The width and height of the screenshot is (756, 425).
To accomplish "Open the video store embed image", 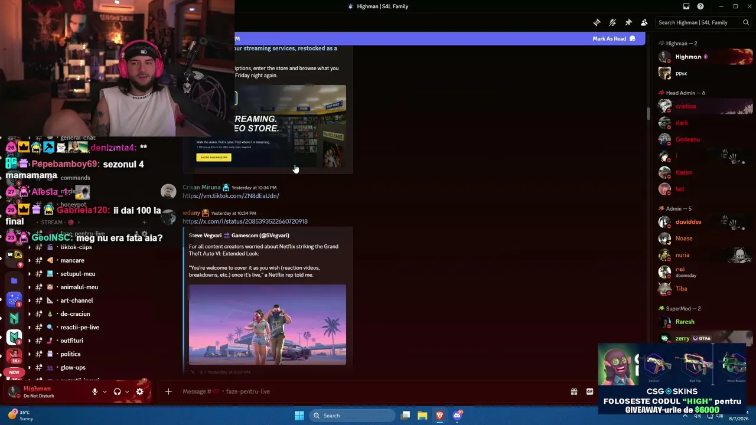I will tap(291, 126).
